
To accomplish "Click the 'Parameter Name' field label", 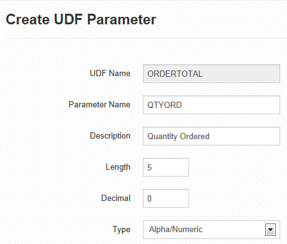I will pyautogui.click(x=99, y=105).
